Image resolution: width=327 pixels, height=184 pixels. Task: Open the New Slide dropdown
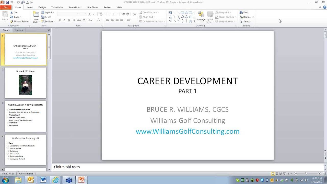coord(36,21)
